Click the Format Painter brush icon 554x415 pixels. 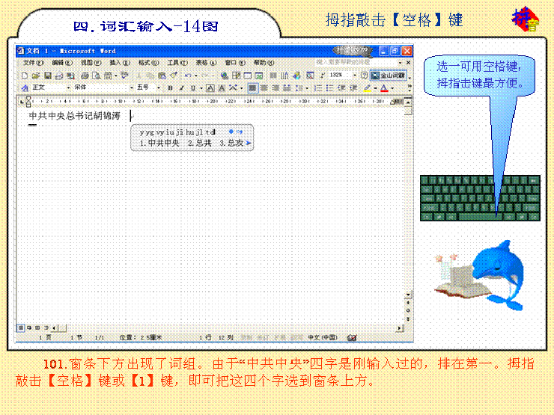[x=173, y=76]
